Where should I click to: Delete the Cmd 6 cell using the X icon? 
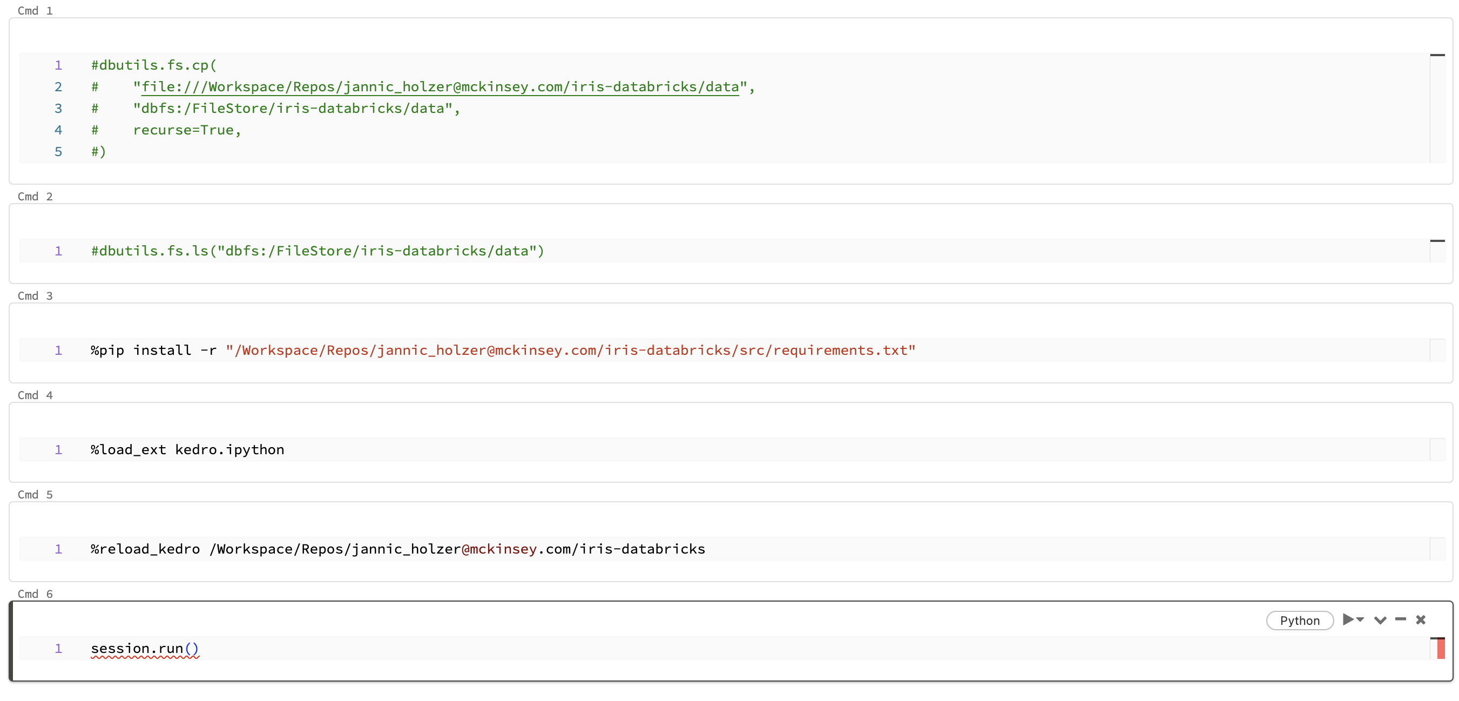click(1421, 620)
